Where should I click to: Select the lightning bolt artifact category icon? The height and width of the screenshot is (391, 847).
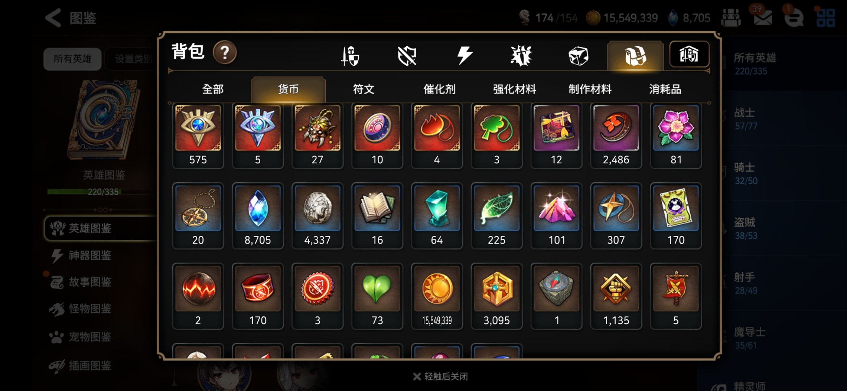(x=464, y=55)
